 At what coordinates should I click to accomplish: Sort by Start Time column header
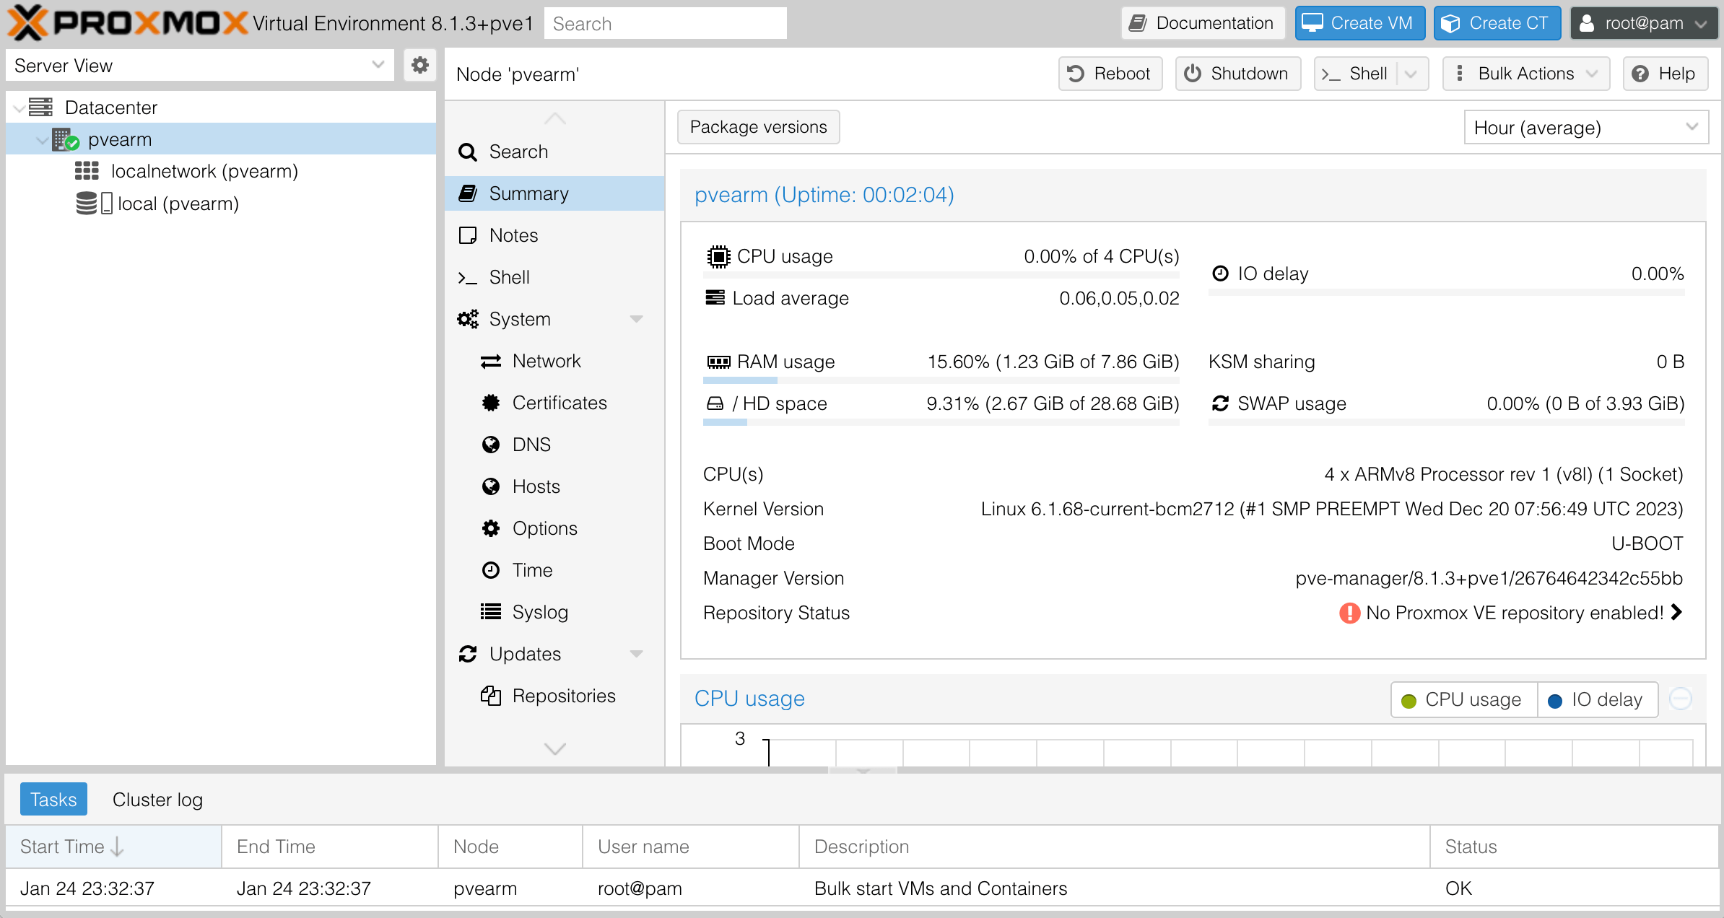pyautogui.click(x=113, y=847)
